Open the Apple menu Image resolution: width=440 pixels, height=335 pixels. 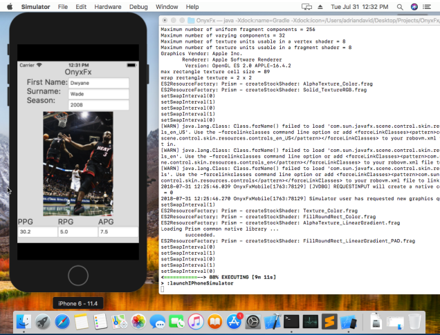click(10, 7)
